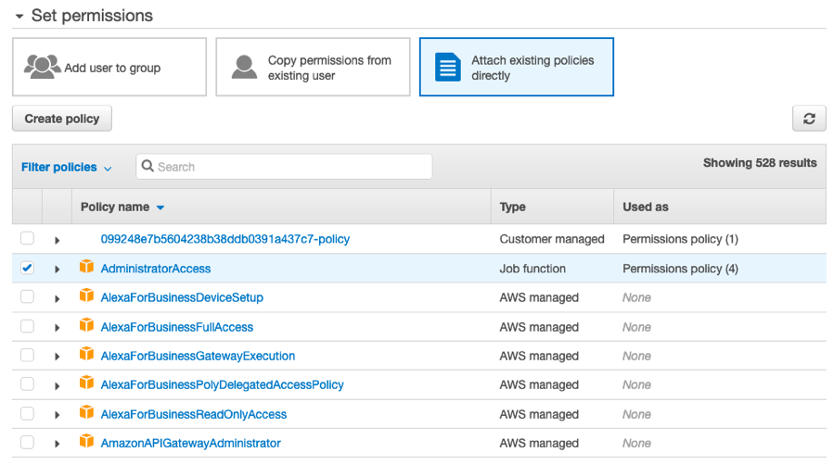The image size is (834, 465).
Task: Expand the AlexaForBusinessGatewayExecution row details
Action: coord(57,357)
